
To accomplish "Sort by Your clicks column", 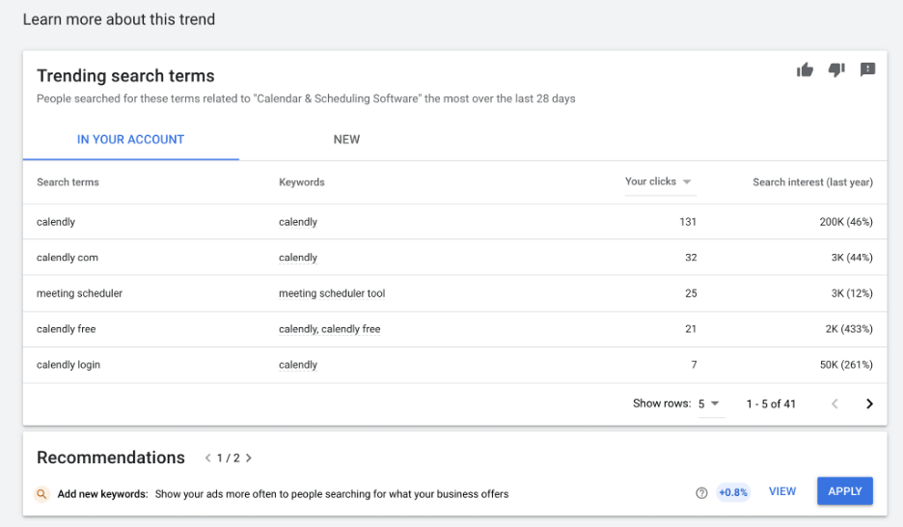I will [x=660, y=181].
